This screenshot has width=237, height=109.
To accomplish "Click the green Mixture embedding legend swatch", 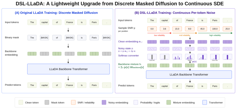I will click(169, 102).
